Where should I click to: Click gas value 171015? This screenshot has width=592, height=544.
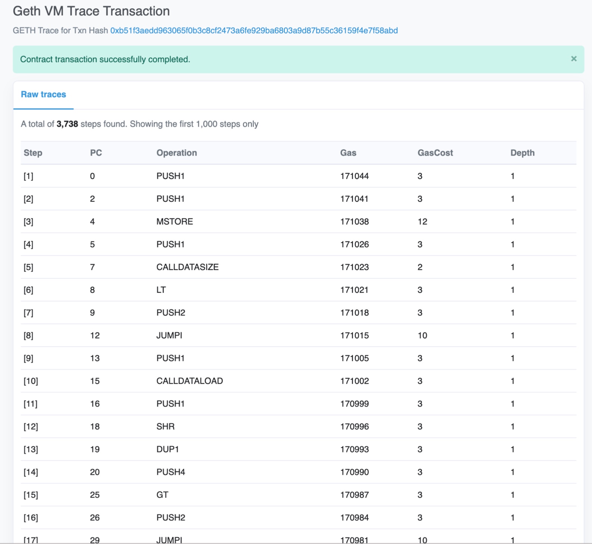pos(355,335)
